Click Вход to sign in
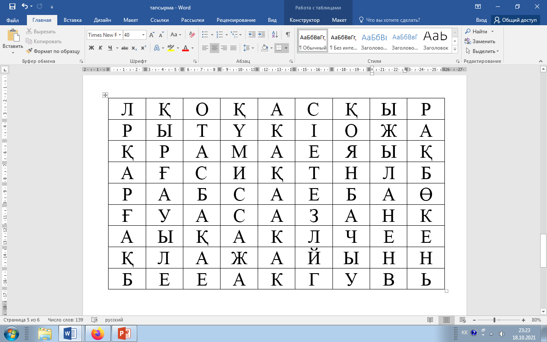 point(482,20)
